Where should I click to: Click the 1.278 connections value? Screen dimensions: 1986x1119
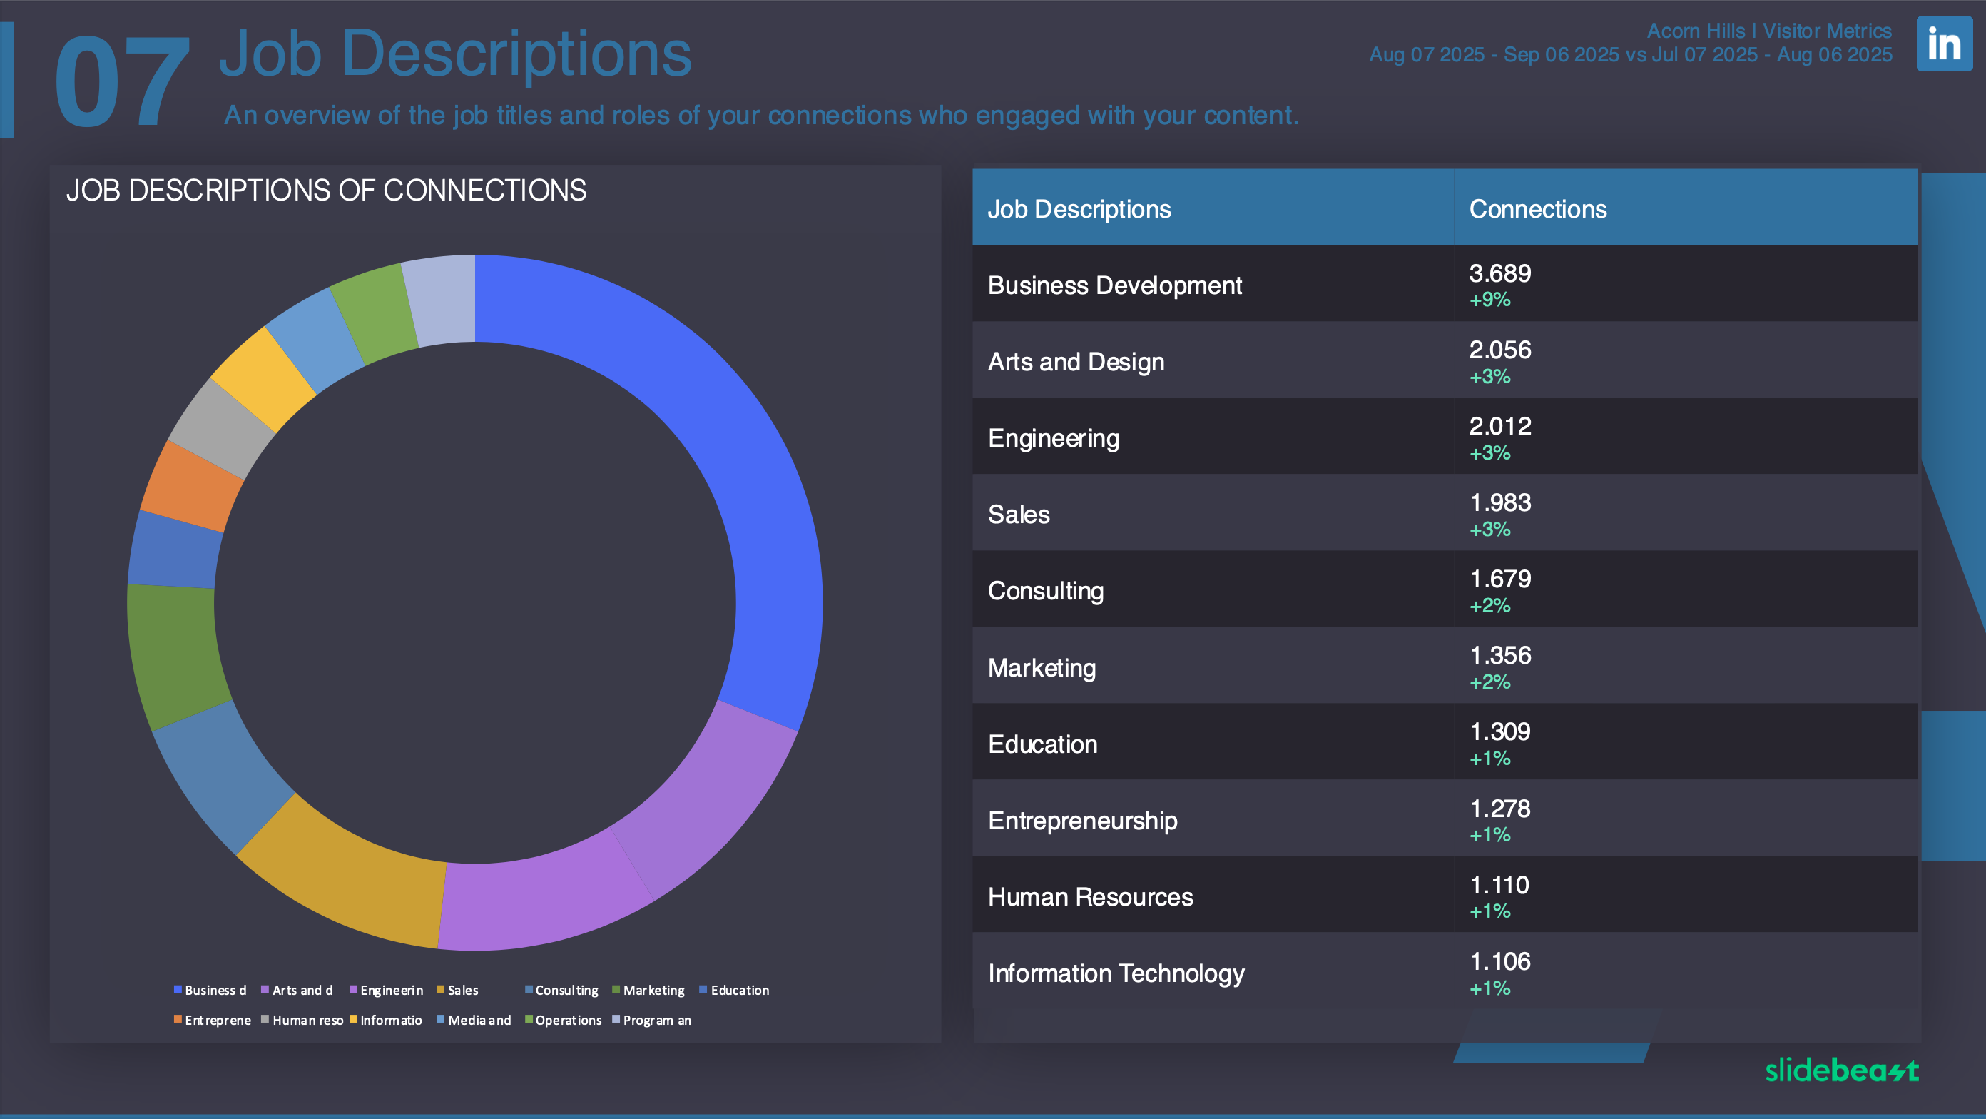click(1499, 809)
